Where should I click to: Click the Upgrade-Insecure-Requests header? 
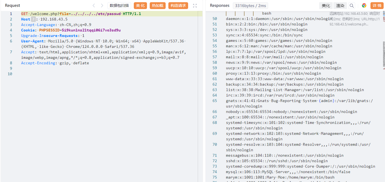click(53, 36)
